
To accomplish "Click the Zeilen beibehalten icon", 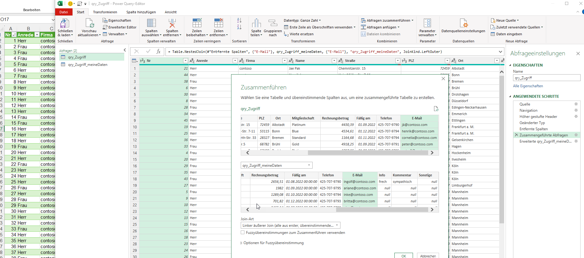I will pos(197,24).
